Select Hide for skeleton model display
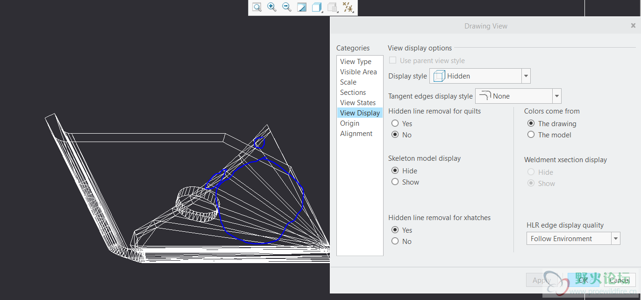This screenshot has width=641, height=300. click(395, 171)
